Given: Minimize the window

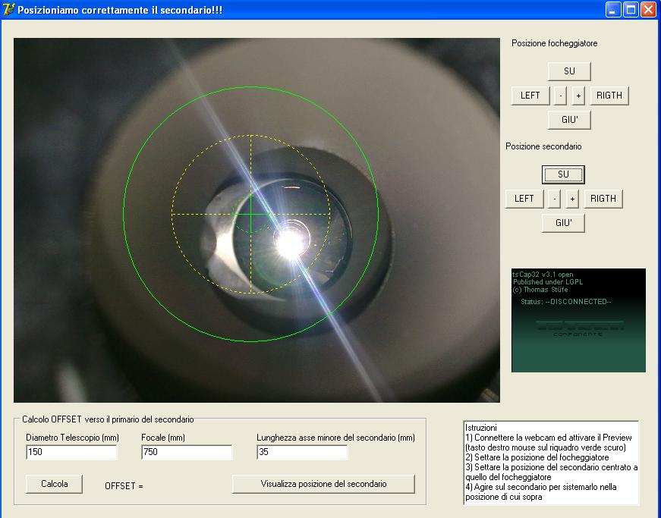Looking at the screenshot, I should pyautogui.click(x=612, y=10).
